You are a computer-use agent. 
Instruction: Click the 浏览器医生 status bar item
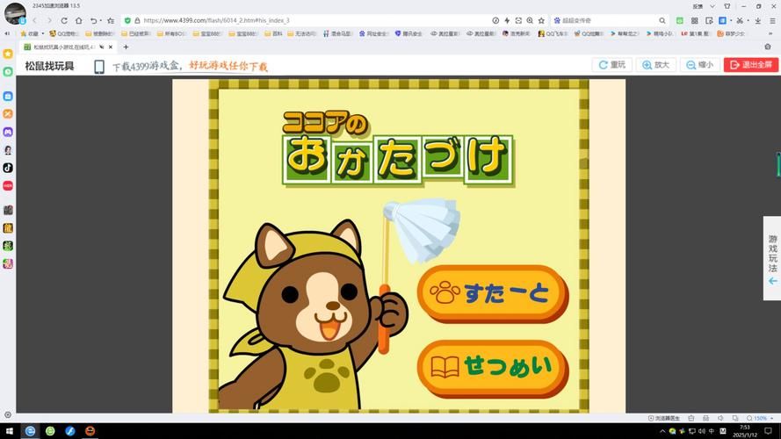tap(664, 418)
